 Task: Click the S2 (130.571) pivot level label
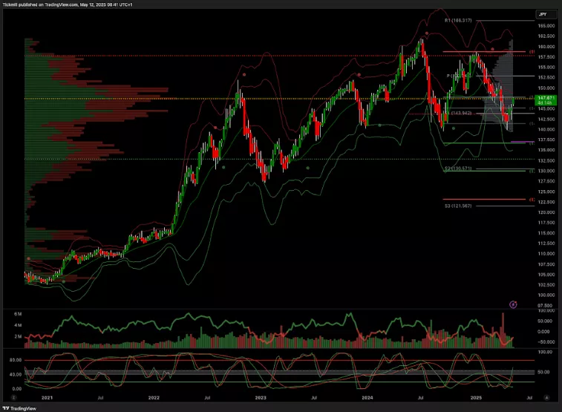pos(458,169)
